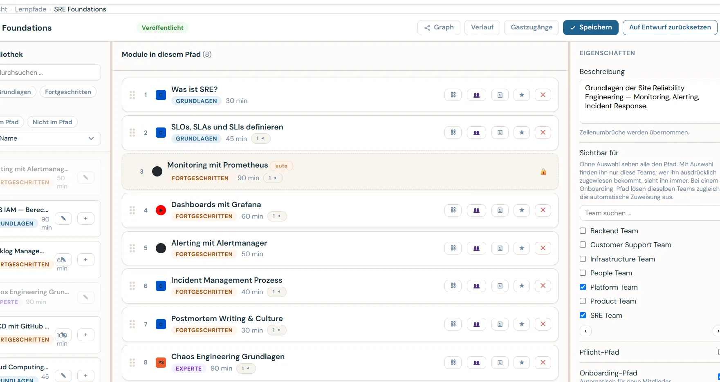Tick the People Team checkbox
Screen dimensions: 720x382
click(583, 273)
